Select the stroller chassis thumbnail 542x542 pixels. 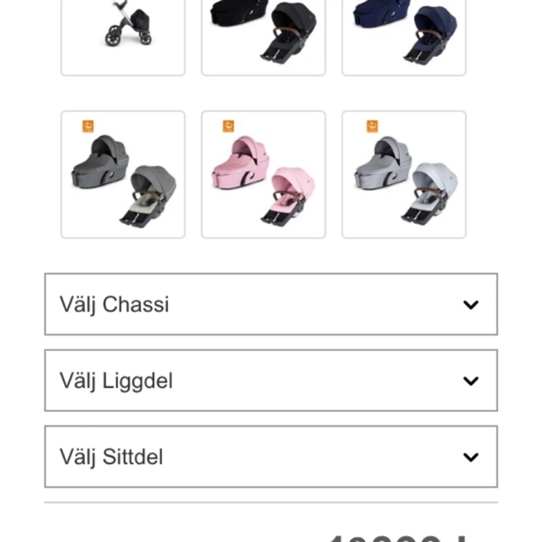tap(123, 36)
